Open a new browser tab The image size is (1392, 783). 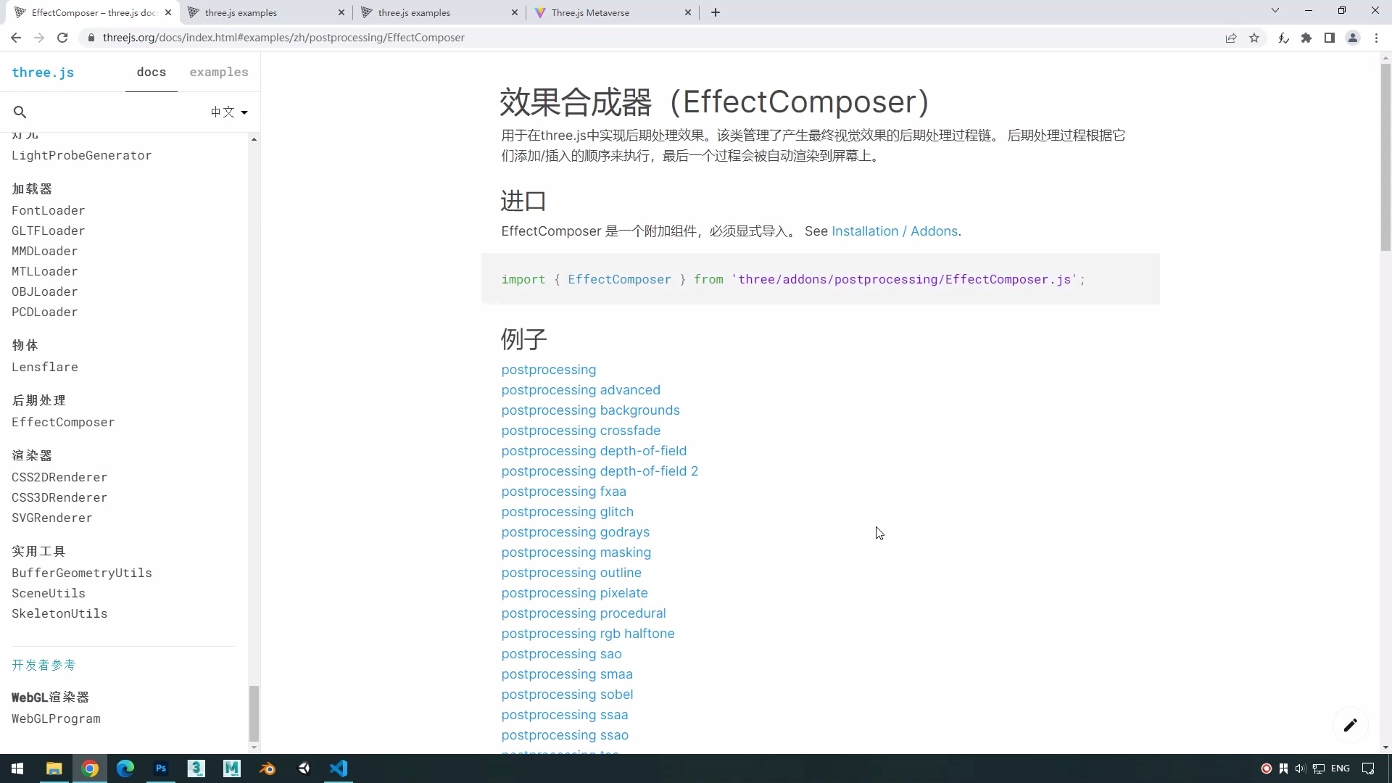(x=716, y=12)
